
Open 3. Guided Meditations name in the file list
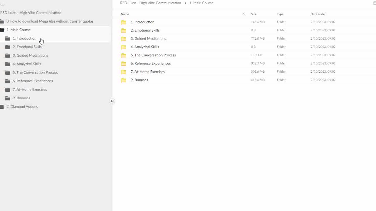(x=148, y=38)
